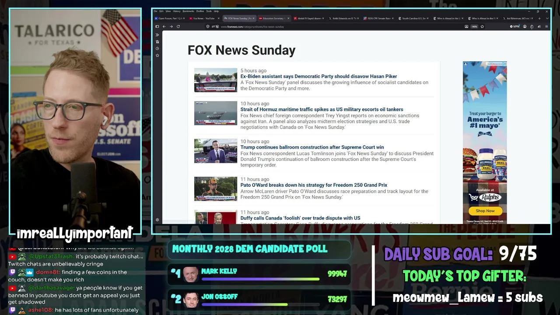Open the Duffy calls Canada 'foolish' article

pos(300,218)
